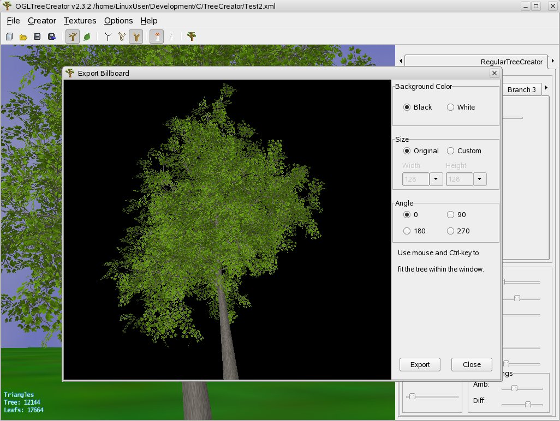The height and width of the screenshot is (421, 560).
Task: Click the save-as icon with blue arrow
Action: [x=51, y=37]
